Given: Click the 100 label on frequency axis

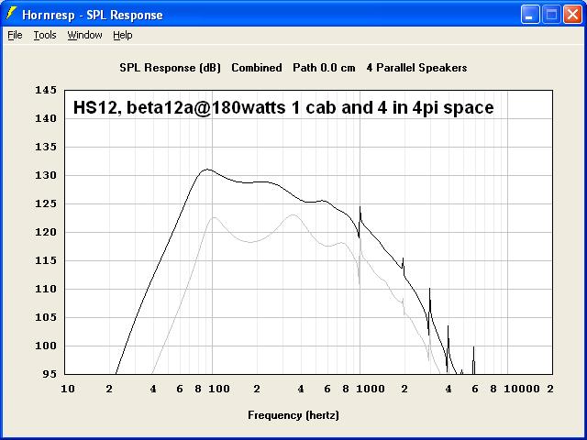Looking at the screenshot, I should pyautogui.click(x=219, y=389).
